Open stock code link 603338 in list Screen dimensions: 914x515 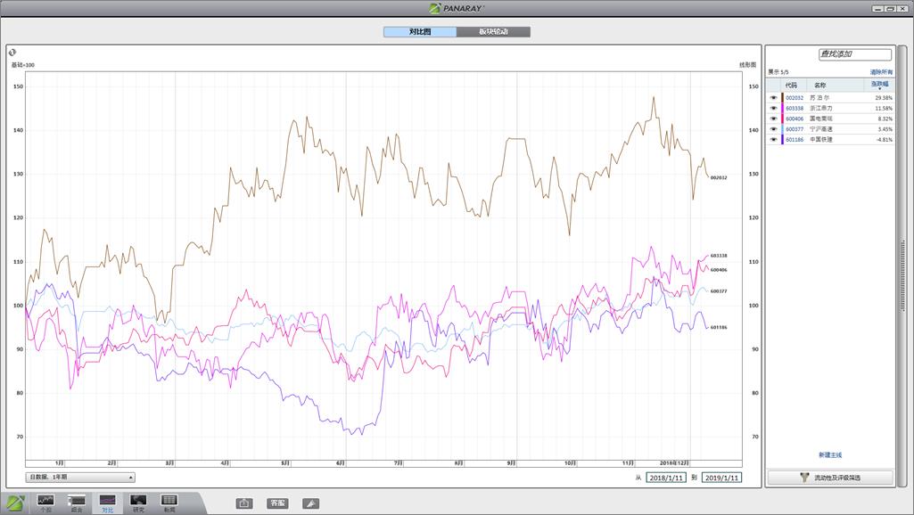794,109
